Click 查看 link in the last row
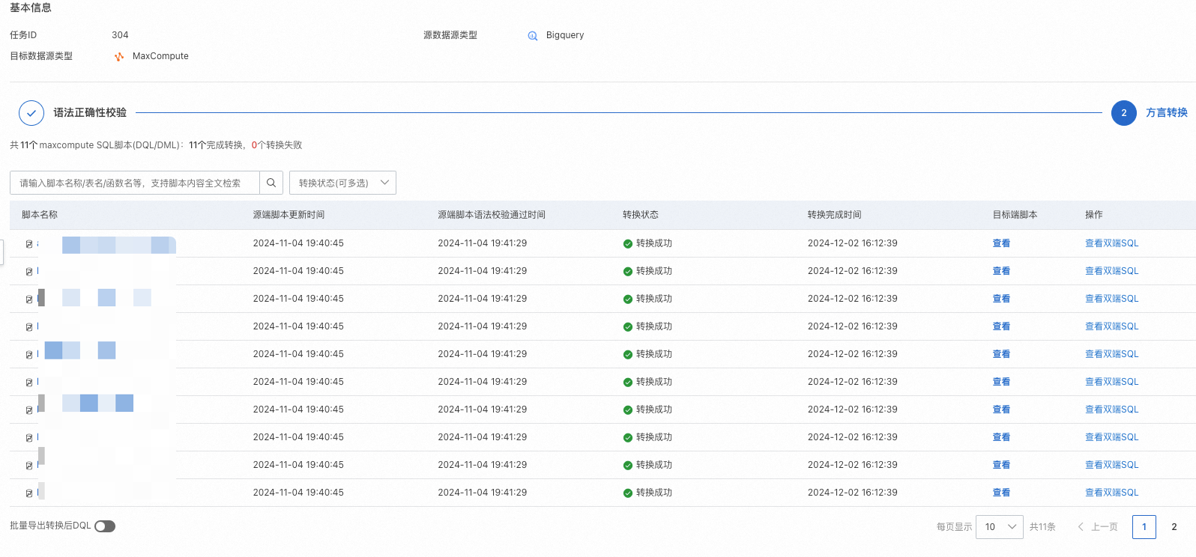The height and width of the screenshot is (557, 1196). pos(1001,493)
